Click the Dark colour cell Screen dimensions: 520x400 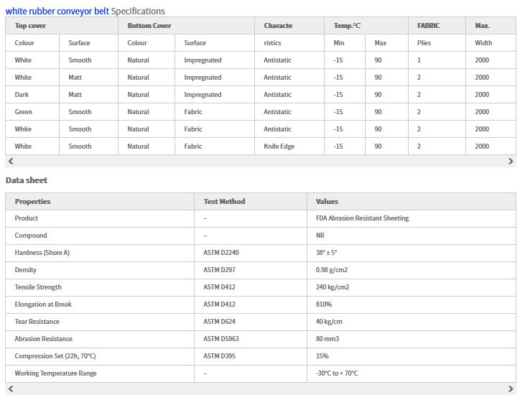(x=22, y=95)
